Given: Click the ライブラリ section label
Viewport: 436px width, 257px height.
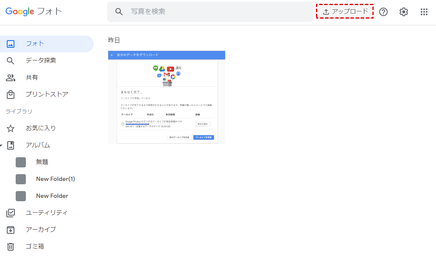Looking at the screenshot, I should [19, 112].
